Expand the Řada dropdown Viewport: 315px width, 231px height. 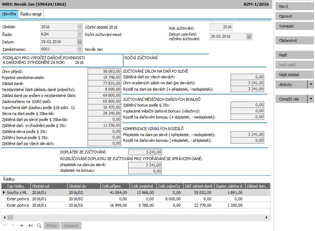[80, 34]
